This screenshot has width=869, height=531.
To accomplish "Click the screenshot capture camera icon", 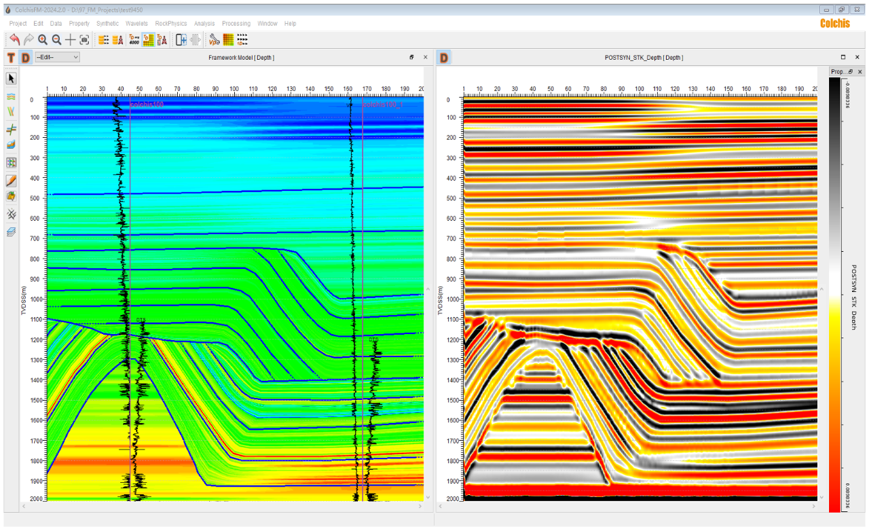I will 84,40.
